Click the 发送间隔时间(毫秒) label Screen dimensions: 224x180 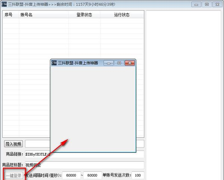click(x=43, y=175)
